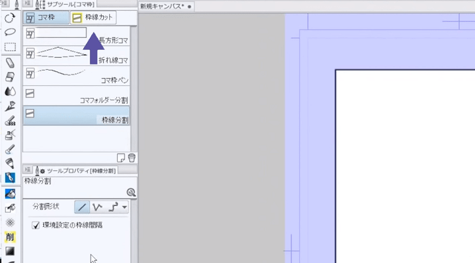This screenshot has height=263, width=475.
Task: Select the water drop blend tool
Action: (10, 91)
